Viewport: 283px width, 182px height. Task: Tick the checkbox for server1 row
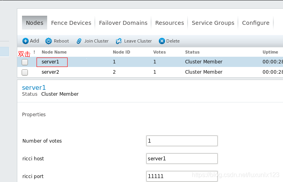pyautogui.click(x=25, y=62)
